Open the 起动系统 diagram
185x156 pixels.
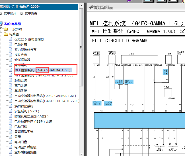(x=21, y=80)
